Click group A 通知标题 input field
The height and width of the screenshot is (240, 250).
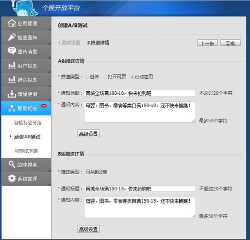click(140, 93)
